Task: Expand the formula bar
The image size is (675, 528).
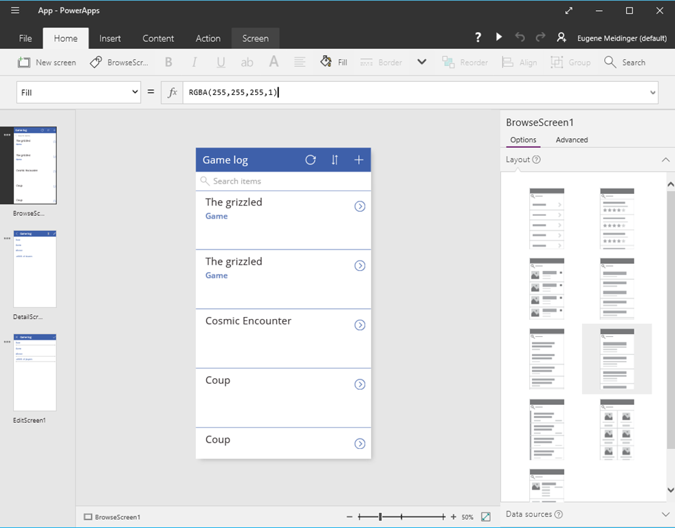Action: coord(652,93)
